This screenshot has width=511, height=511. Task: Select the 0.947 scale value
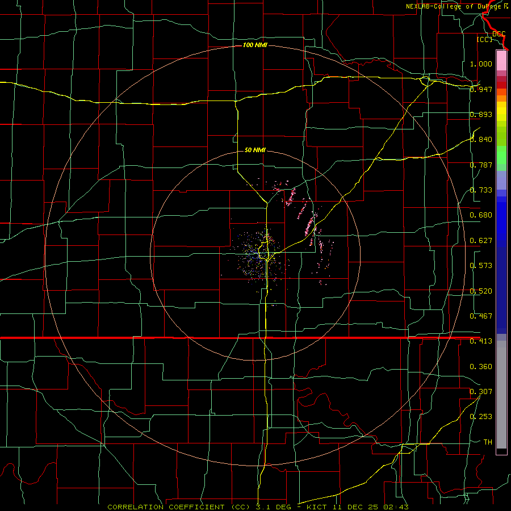[x=481, y=89]
